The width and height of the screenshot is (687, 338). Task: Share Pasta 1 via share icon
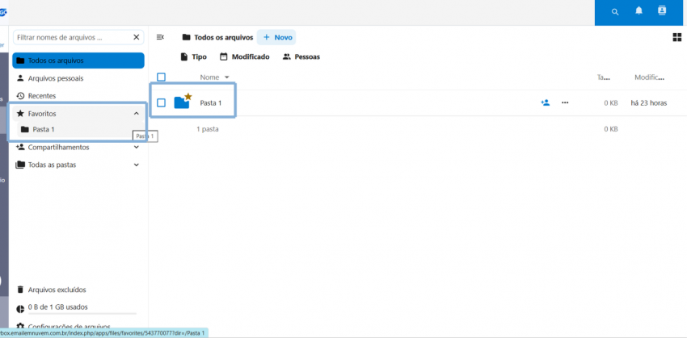pos(545,102)
